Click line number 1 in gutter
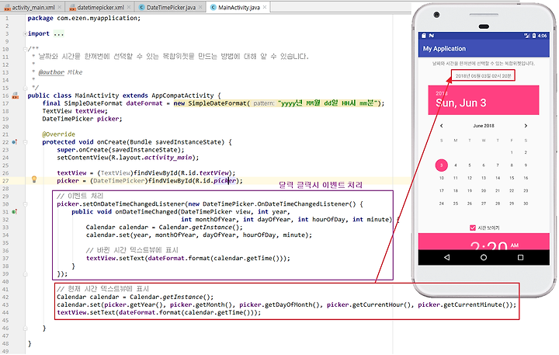 pyautogui.click(x=6, y=18)
